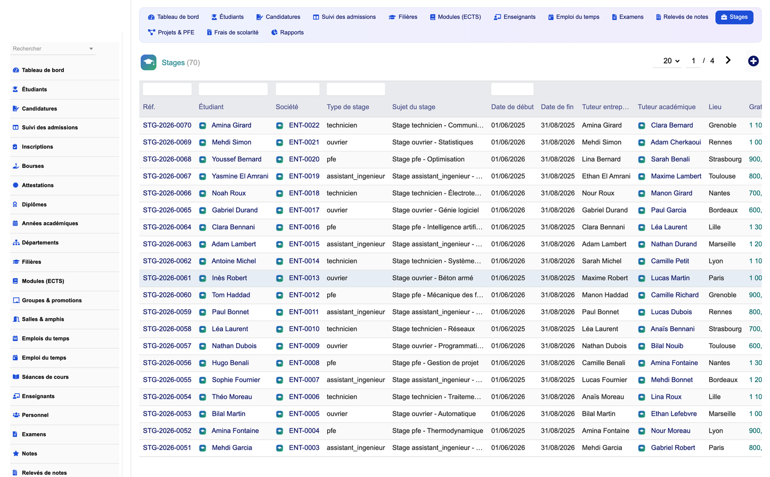770x477 pixels.
Task: Switch to Relevés de notes top tab
Action: coord(682,17)
